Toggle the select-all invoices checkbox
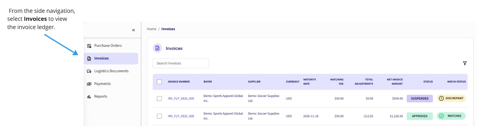This screenshot has width=483, height=136. coord(159,82)
